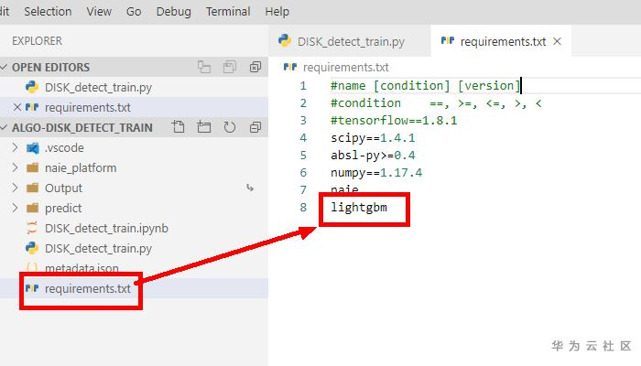Click the Output folder symlink arrow badge
The width and height of the screenshot is (641, 366).
(250, 188)
